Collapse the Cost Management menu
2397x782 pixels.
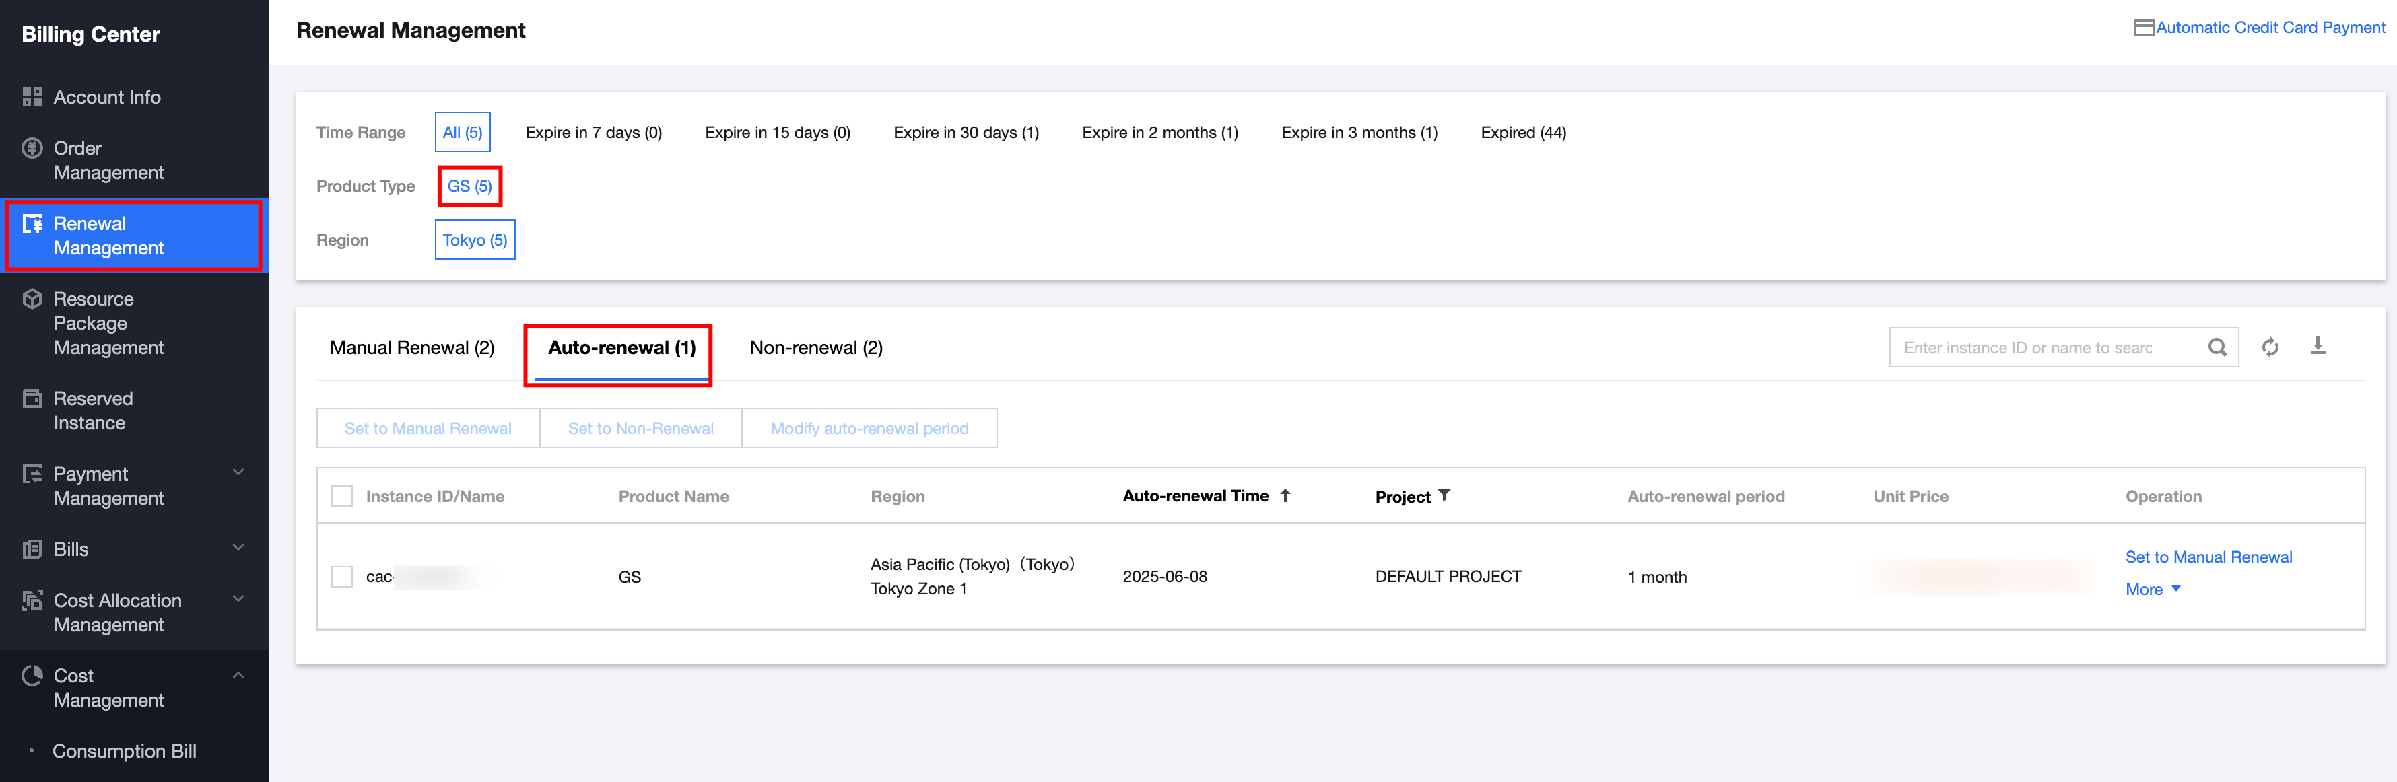click(x=238, y=675)
